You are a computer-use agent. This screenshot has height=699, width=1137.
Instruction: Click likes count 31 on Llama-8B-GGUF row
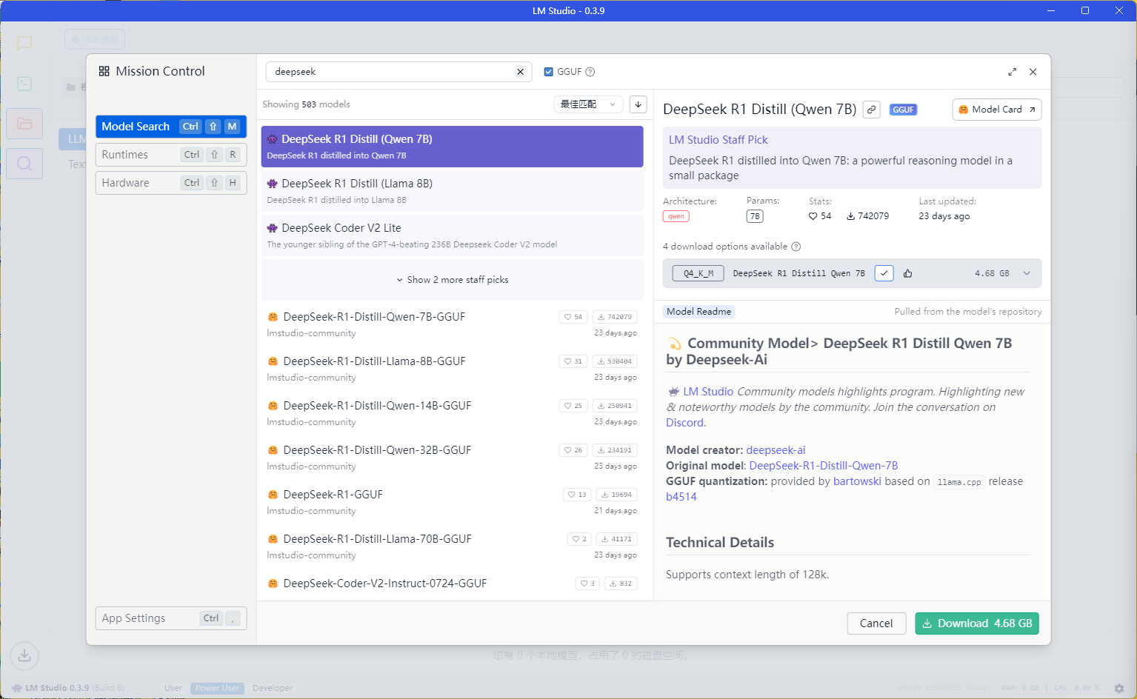pyautogui.click(x=574, y=361)
